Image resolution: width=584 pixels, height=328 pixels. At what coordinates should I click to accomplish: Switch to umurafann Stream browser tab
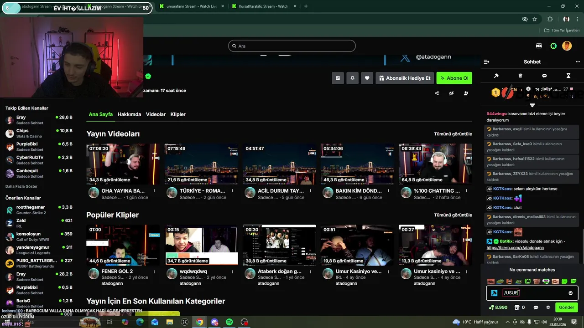tap(191, 6)
